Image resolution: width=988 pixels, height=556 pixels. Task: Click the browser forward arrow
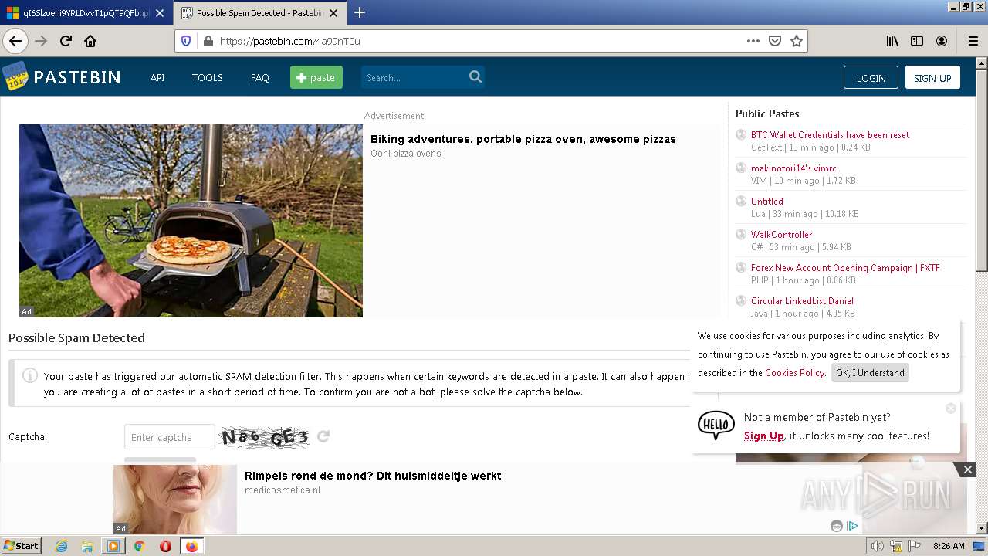coord(41,41)
